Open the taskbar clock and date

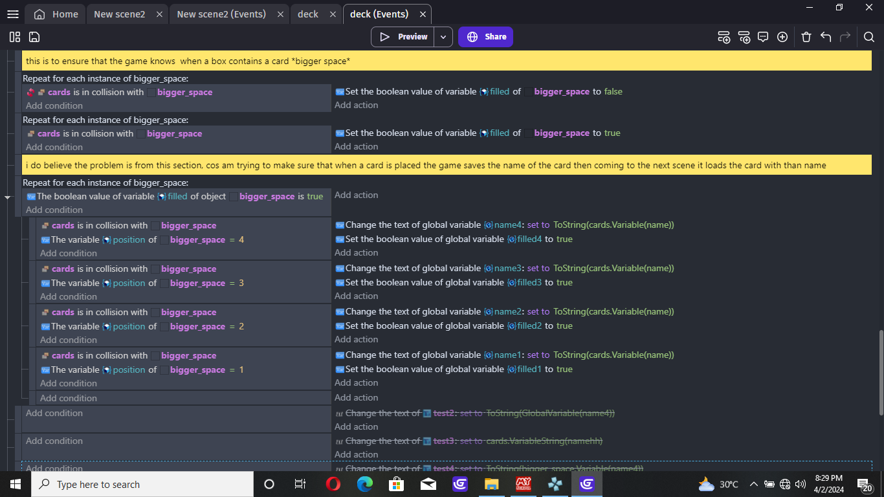[828, 484]
